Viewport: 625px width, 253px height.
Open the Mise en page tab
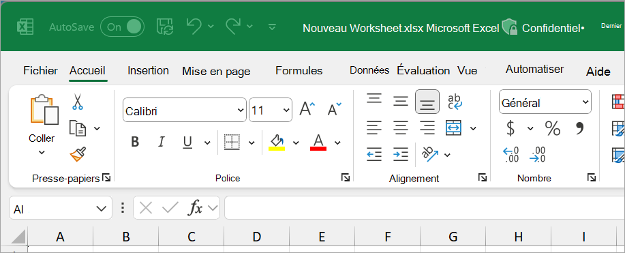[216, 72]
